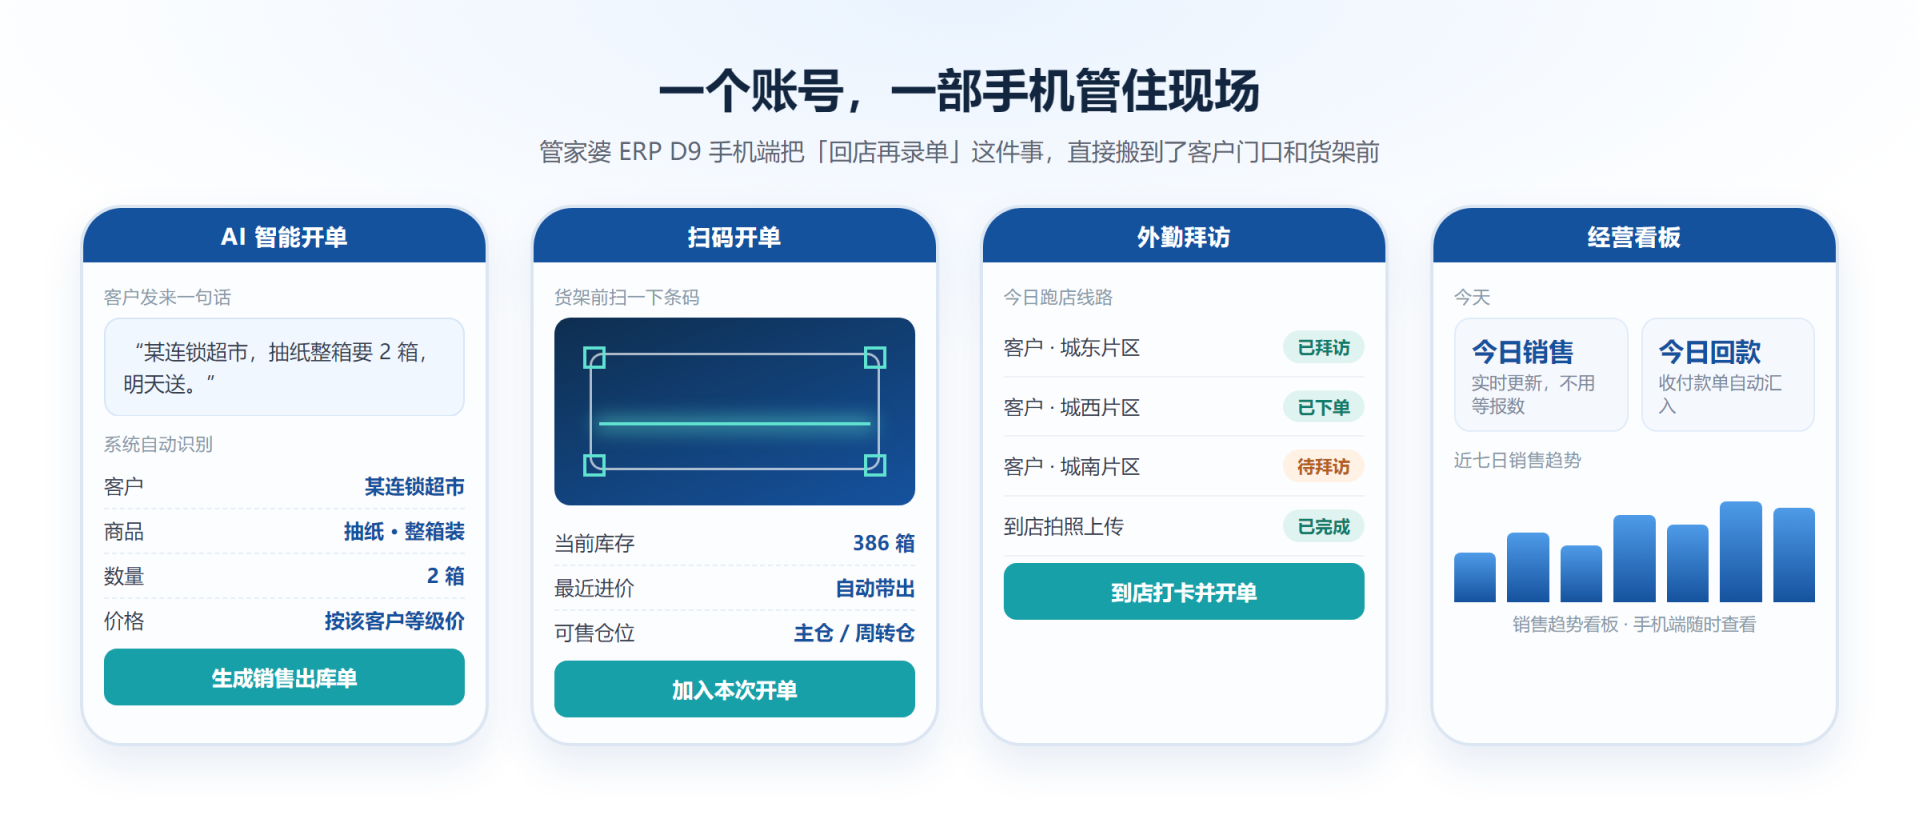Click the 客户发来一句话 label
This screenshot has width=1919, height=831.
click(x=167, y=297)
